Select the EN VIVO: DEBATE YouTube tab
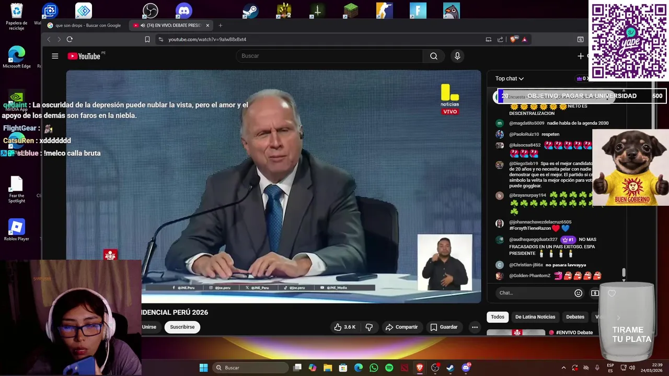The height and width of the screenshot is (376, 669). click(170, 25)
